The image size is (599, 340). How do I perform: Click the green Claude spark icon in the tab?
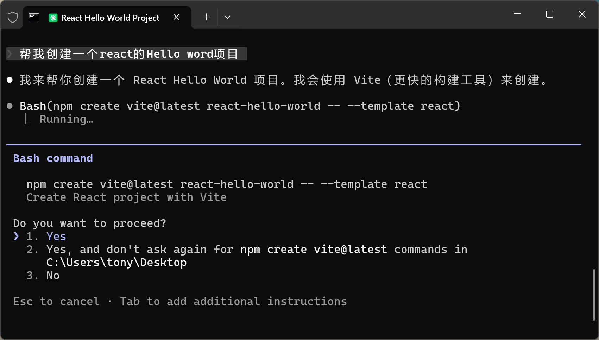(52, 17)
